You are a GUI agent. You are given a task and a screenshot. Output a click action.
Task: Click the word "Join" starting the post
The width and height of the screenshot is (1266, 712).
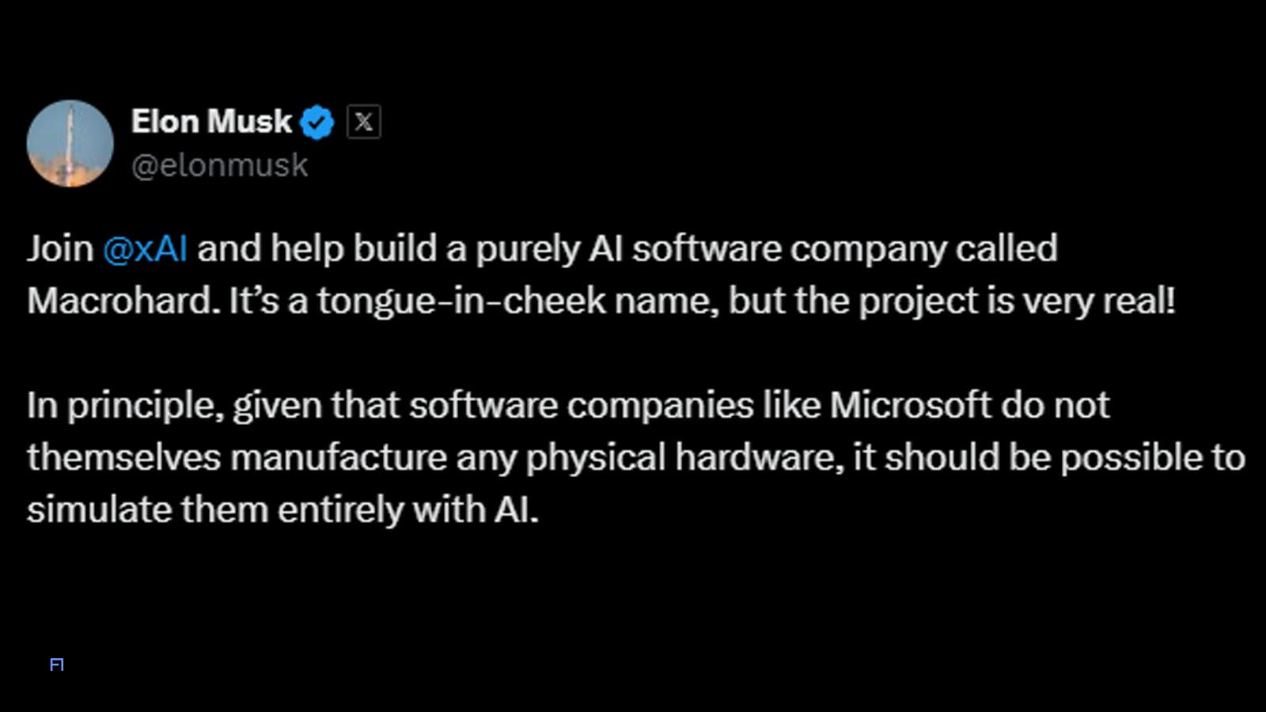click(60, 248)
